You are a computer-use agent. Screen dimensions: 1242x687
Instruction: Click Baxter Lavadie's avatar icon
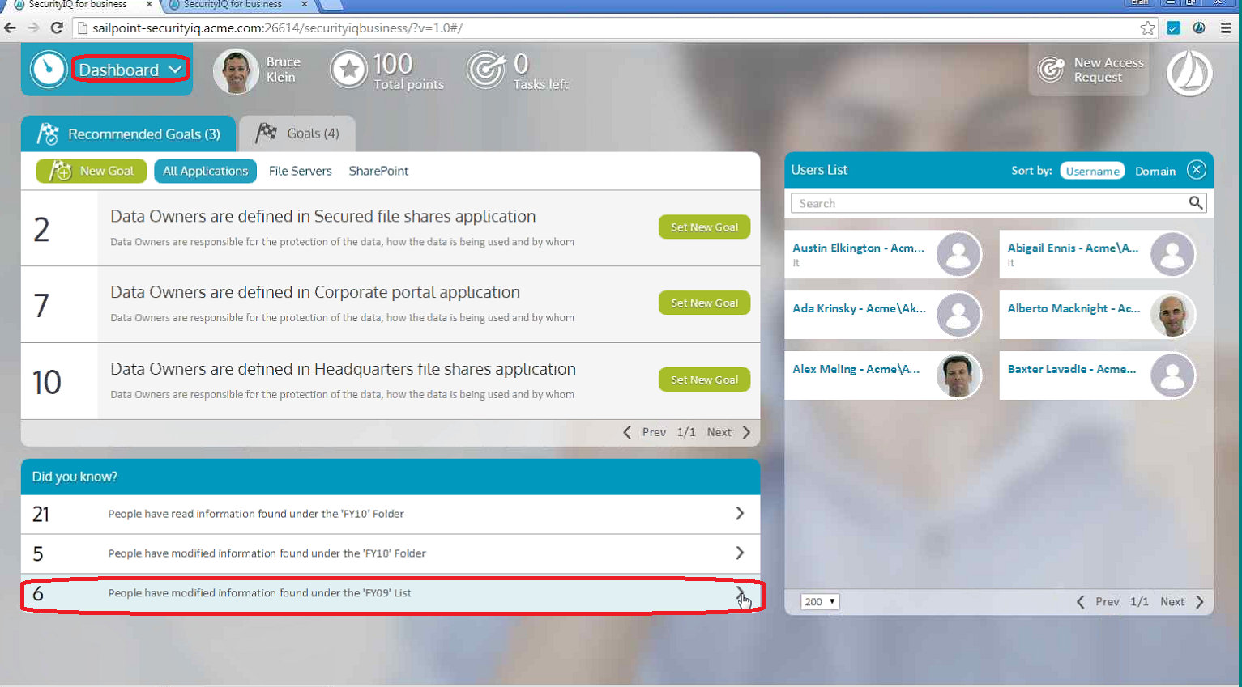coord(1172,375)
